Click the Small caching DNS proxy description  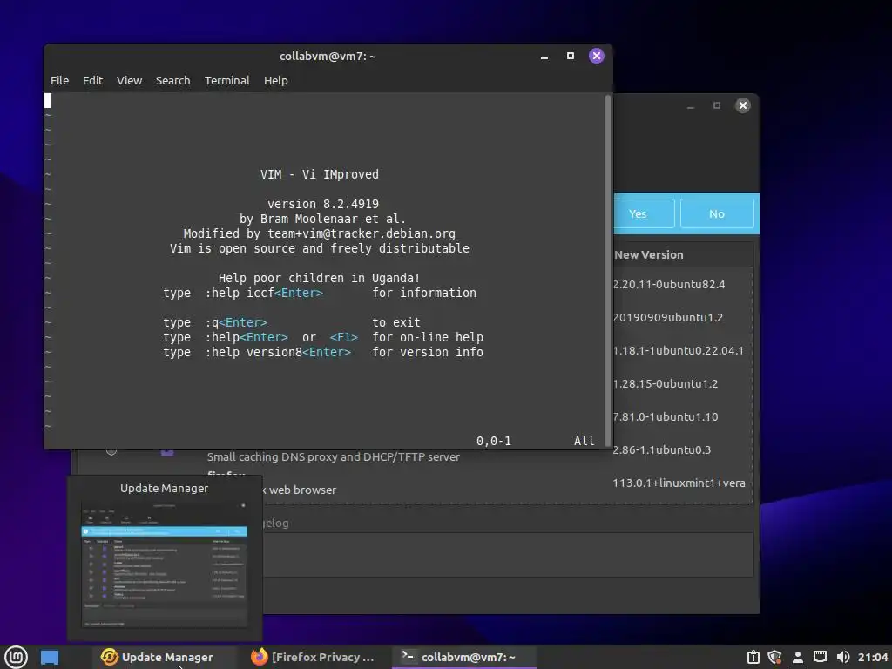click(x=334, y=456)
